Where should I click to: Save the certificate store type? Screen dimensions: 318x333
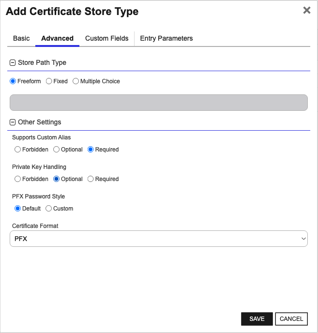pyautogui.click(x=257, y=319)
